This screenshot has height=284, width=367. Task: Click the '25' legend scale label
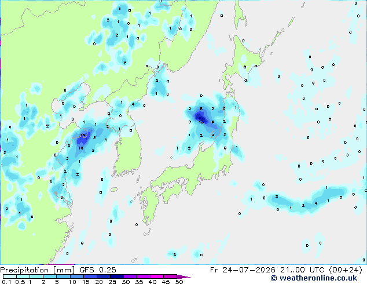(x=112, y=282)
